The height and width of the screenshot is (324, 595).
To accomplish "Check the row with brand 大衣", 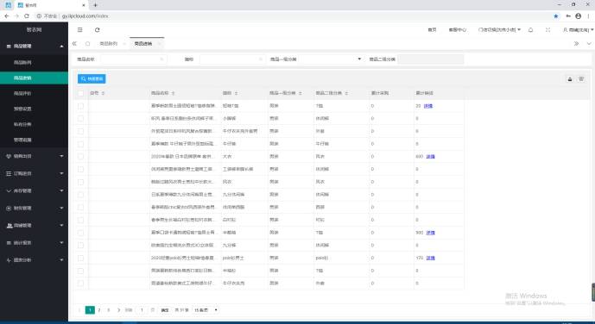I will pos(80,156).
